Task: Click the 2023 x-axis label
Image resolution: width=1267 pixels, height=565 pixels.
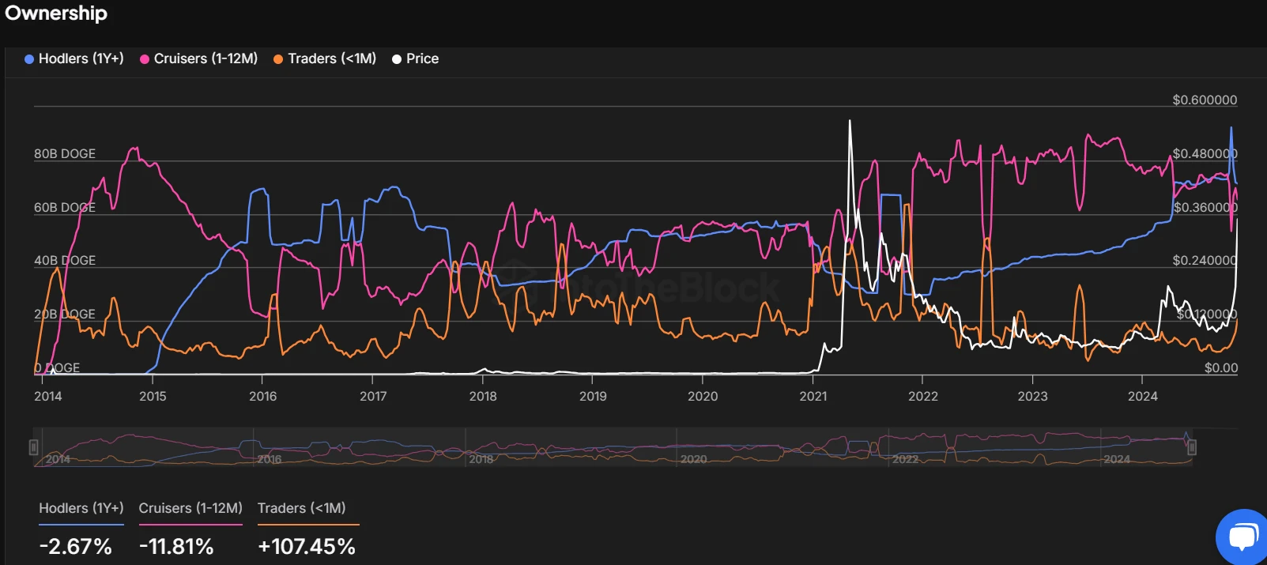Action: pos(1032,396)
